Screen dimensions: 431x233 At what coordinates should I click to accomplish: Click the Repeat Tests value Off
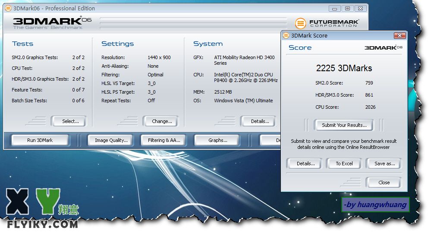pos(151,101)
